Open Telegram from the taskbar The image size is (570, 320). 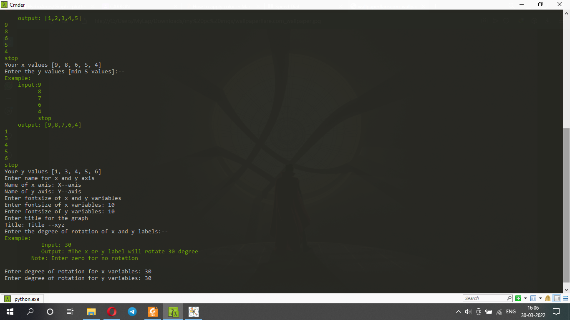coord(132,311)
